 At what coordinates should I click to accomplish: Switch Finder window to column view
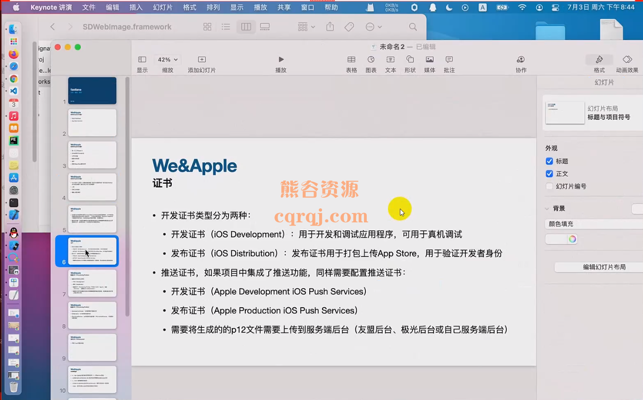[x=246, y=27]
